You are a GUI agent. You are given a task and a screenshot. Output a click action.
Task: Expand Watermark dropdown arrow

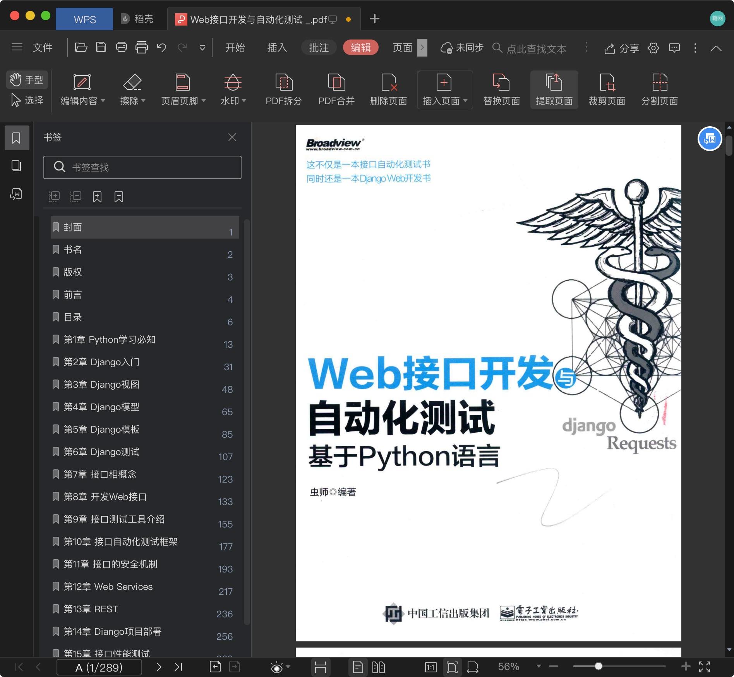(244, 101)
